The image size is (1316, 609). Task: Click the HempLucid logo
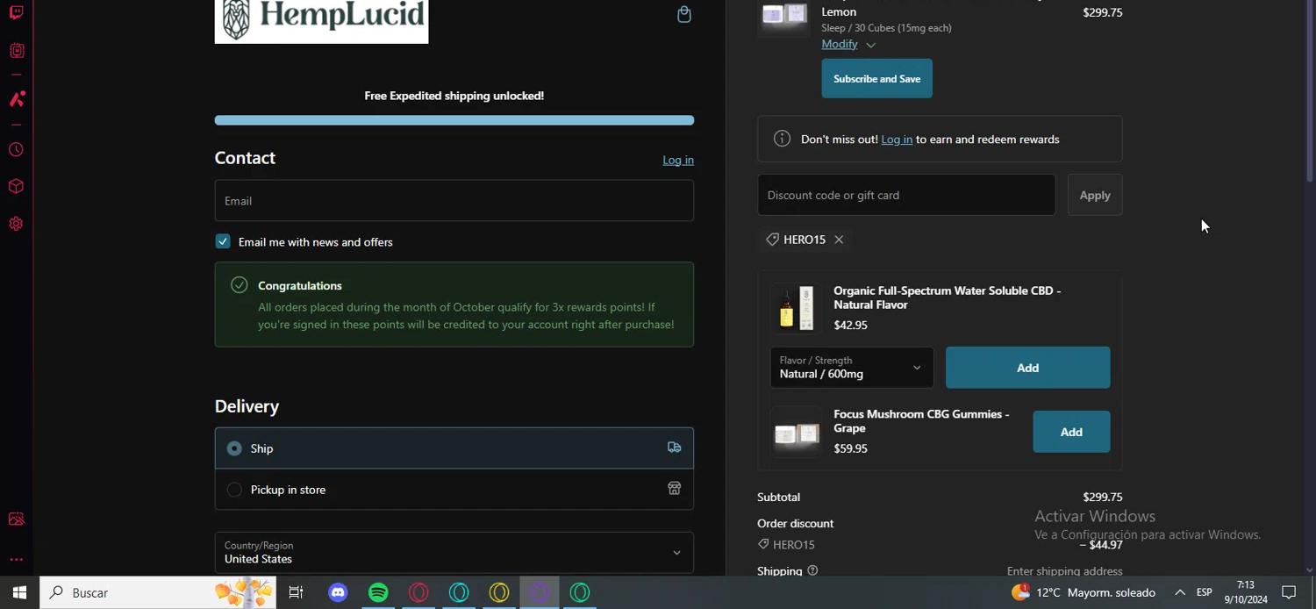tap(321, 21)
